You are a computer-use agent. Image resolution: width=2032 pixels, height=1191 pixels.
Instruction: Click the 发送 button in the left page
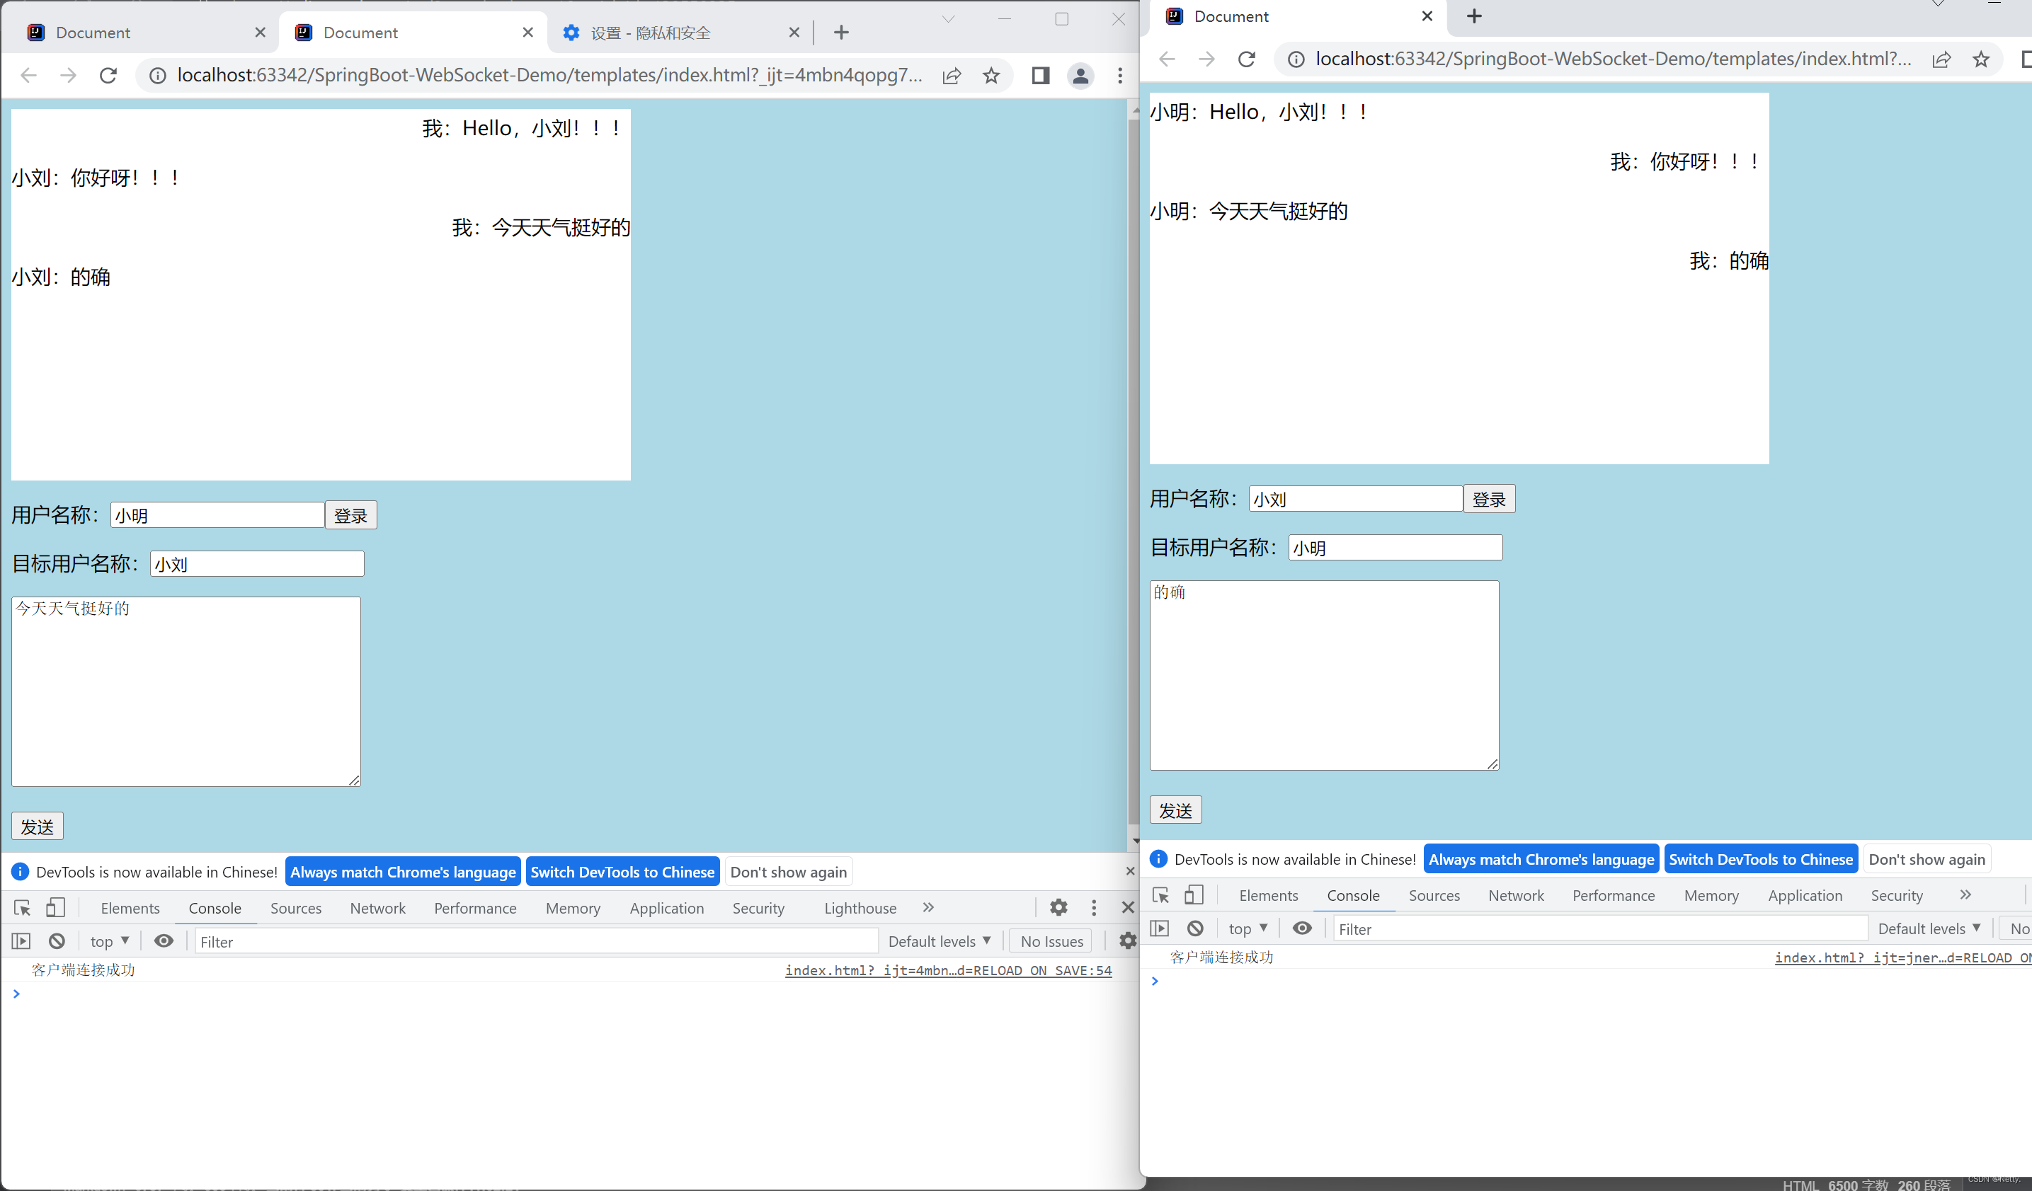point(37,827)
